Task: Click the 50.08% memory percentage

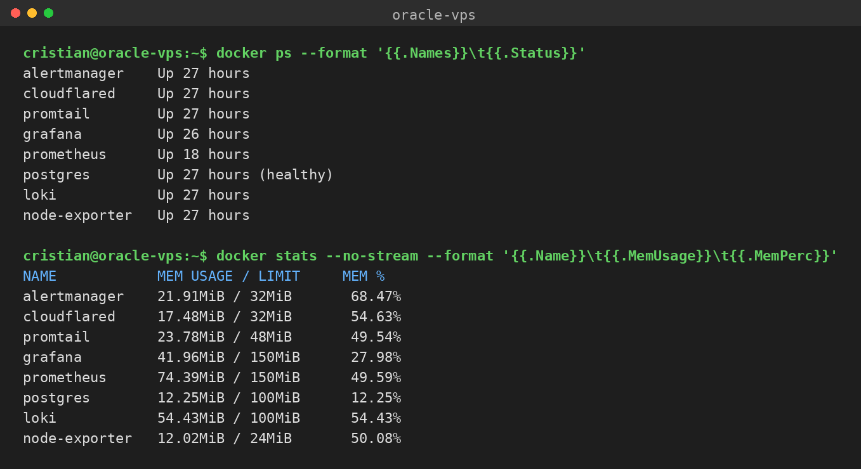Action: point(376,439)
